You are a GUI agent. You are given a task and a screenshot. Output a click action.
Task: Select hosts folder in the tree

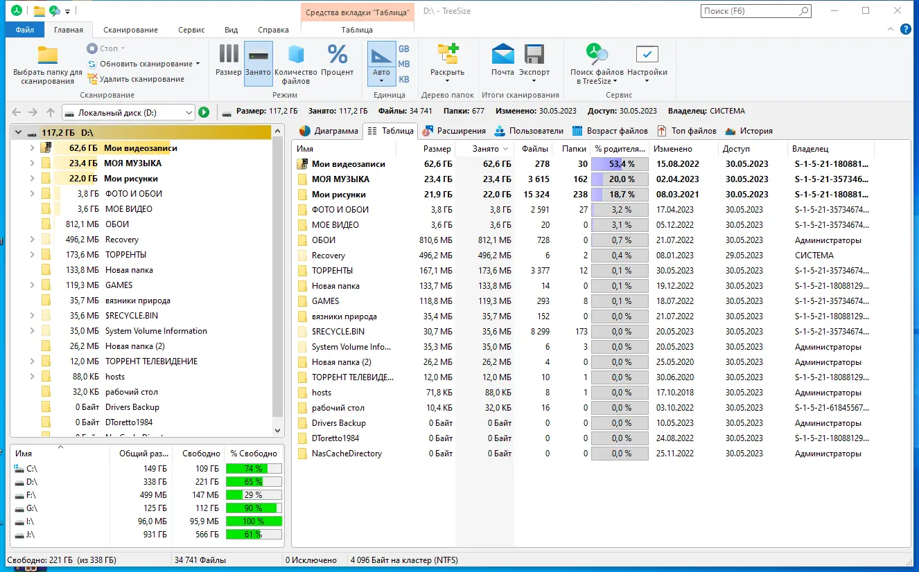(115, 377)
